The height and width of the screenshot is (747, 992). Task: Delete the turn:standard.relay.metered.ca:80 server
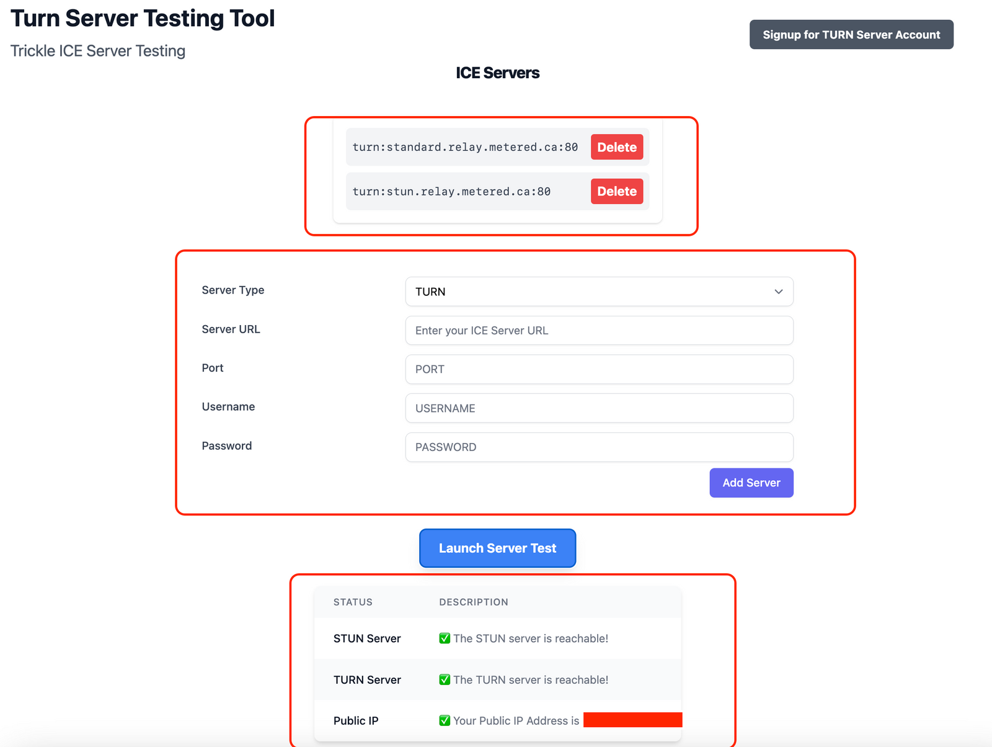point(616,147)
